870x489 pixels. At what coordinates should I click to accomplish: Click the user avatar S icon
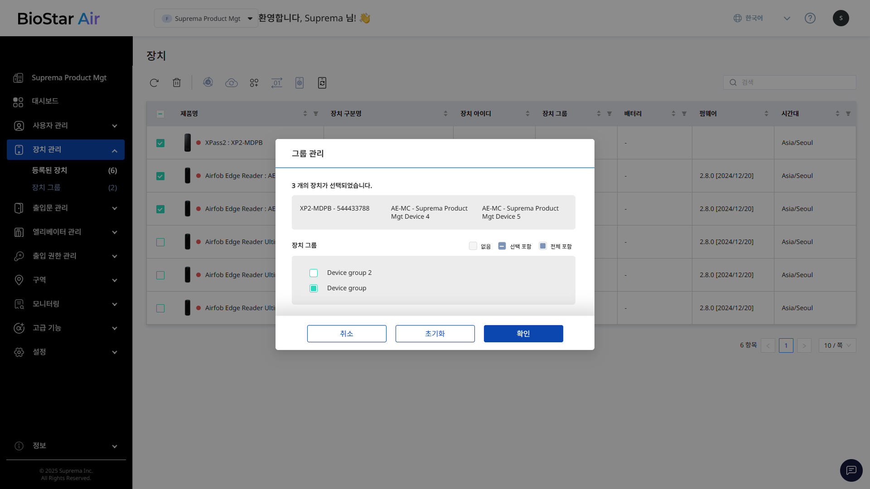(x=841, y=18)
